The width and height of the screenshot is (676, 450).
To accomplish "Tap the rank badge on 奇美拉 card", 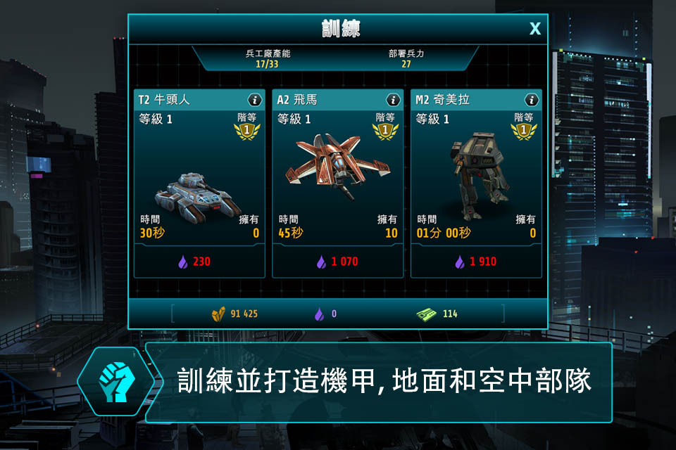I will (x=523, y=131).
